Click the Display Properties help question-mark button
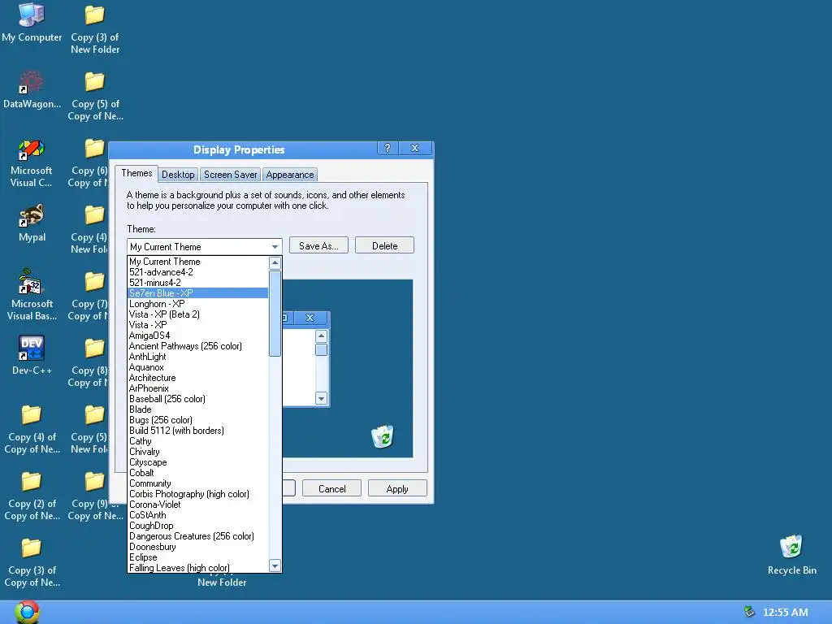This screenshot has width=832, height=624. 388,149
